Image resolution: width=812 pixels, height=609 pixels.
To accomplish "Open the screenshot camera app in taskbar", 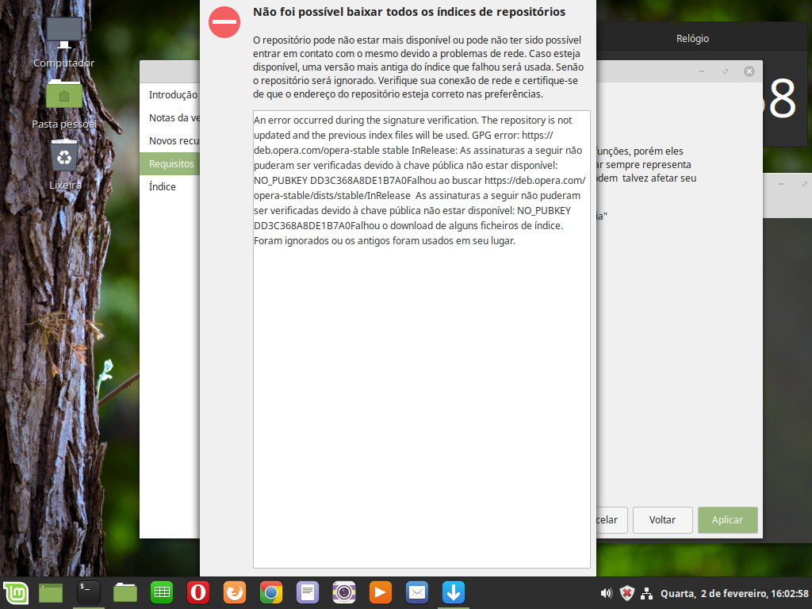I will tap(343, 592).
